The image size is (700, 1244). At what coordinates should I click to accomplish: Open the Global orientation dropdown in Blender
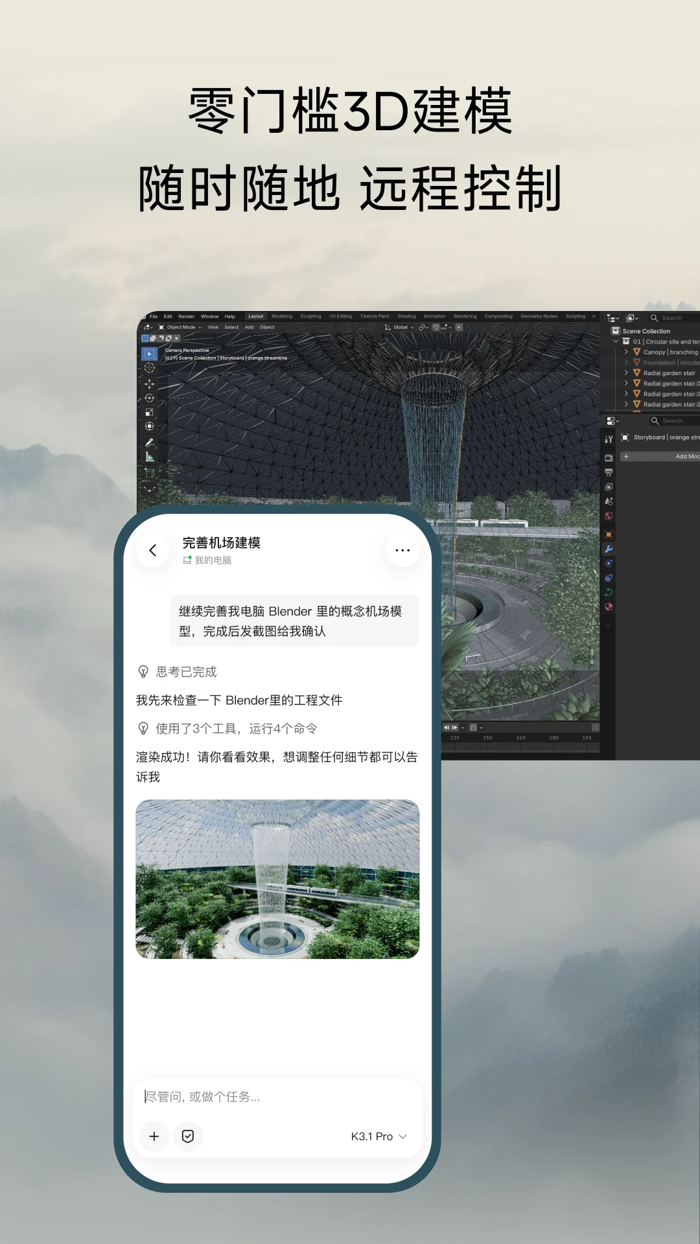(x=399, y=327)
